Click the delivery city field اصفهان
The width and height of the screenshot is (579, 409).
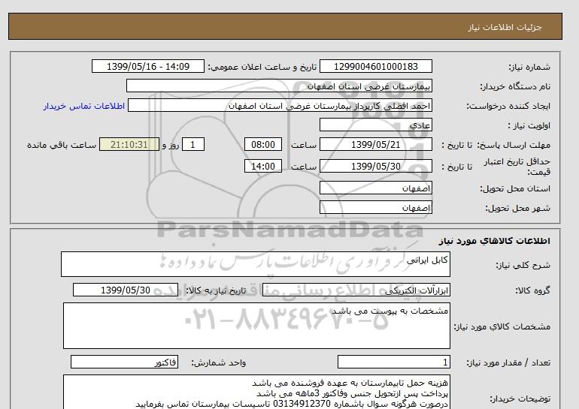375,207
